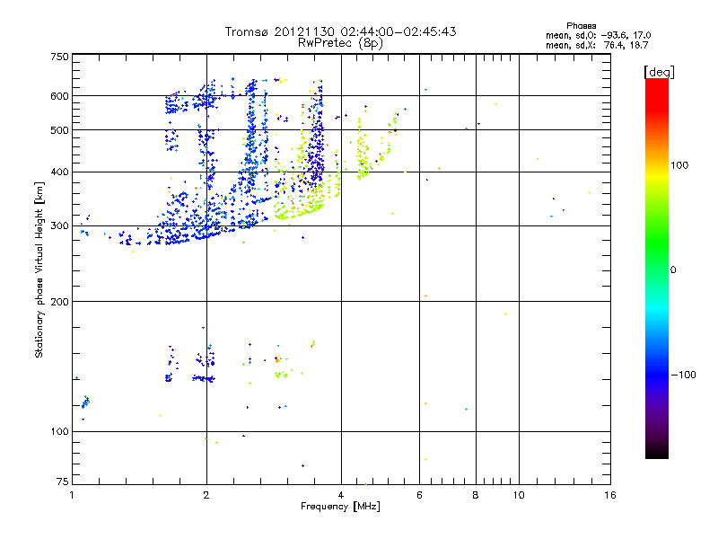
Task: Click the x-axis tick label '2'
Action: pyautogui.click(x=206, y=495)
